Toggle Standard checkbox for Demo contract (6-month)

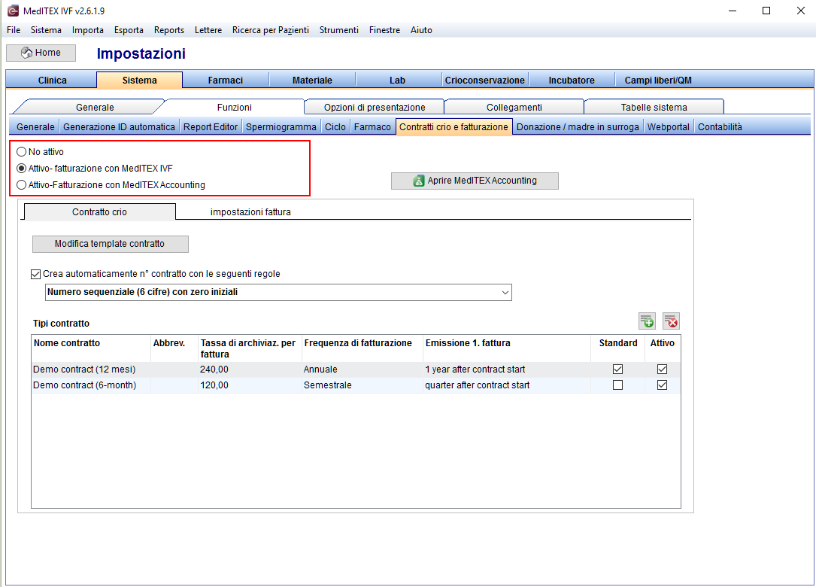(x=617, y=385)
